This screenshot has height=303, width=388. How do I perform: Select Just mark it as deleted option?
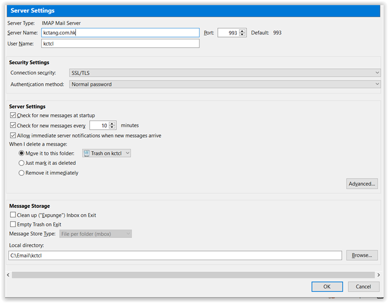22,163
